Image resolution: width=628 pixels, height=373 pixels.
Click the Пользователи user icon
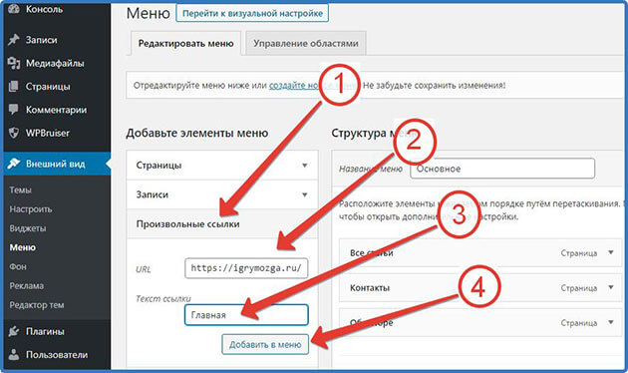click(14, 355)
